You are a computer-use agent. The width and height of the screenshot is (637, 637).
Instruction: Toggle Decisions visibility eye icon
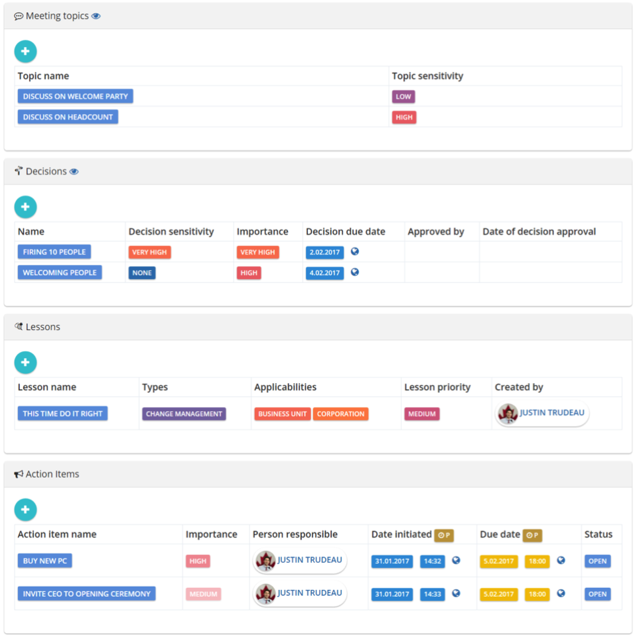[x=74, y=172]
